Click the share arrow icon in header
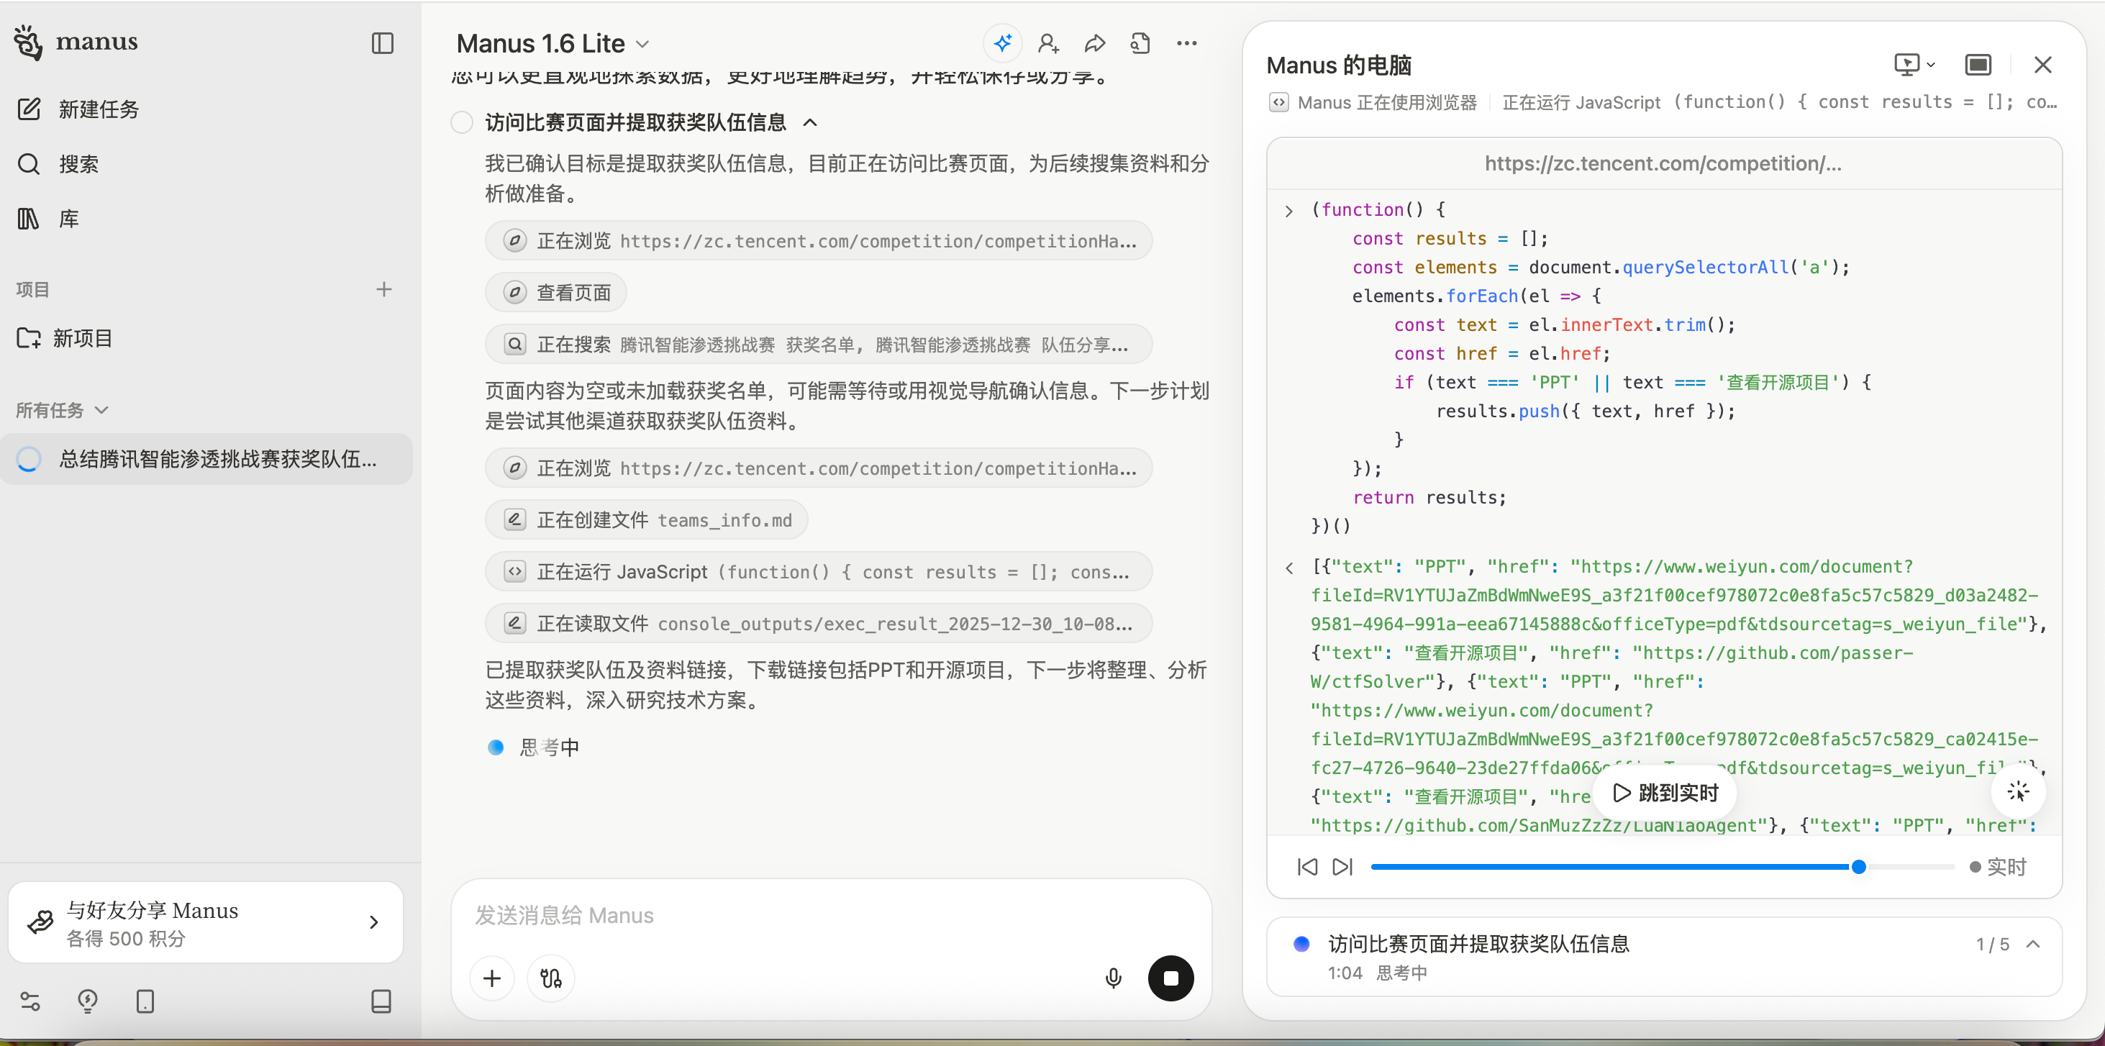The image size is (2105, 1046). (1094, 43)
